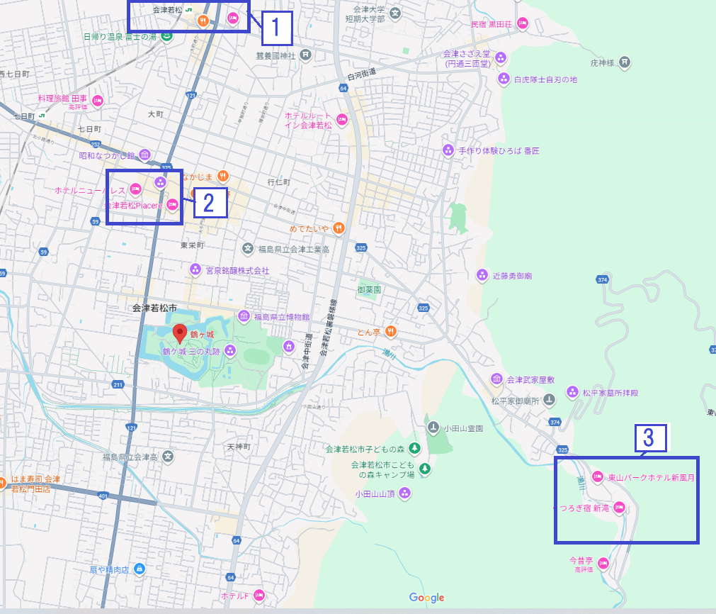This screenshot has width=716, height=614.
Task: Select the こどもの森キャンプ場 campground icon
Action: pos(425,469)
